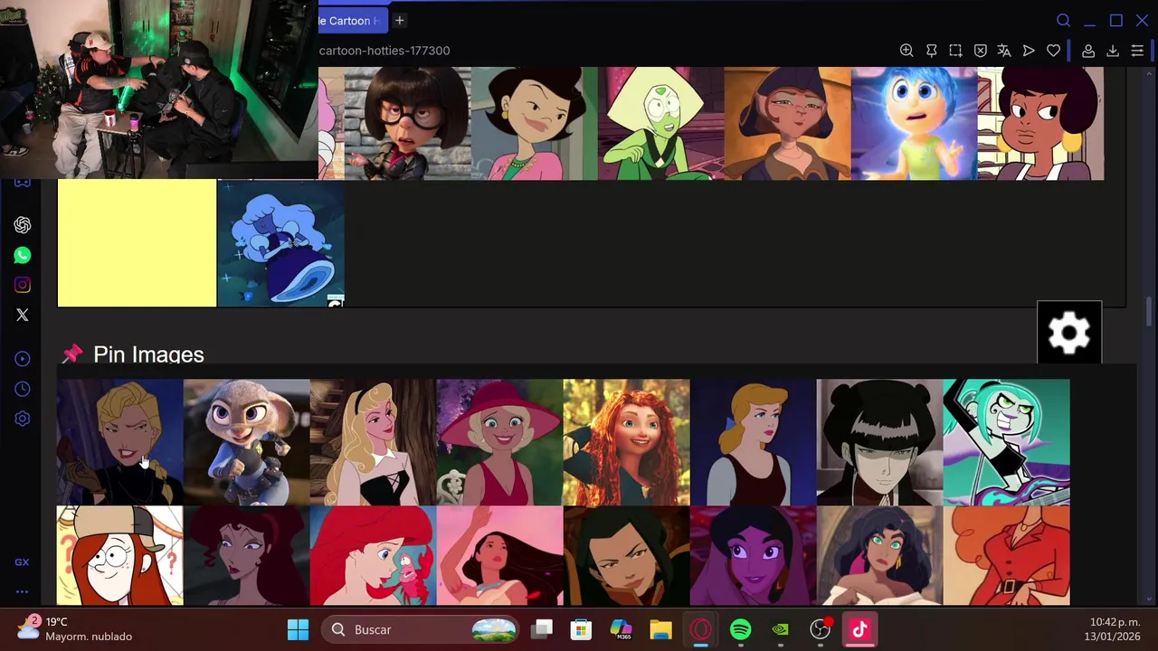
Task: Open File Explorer from the taskbar
Action: click(660, 629)
